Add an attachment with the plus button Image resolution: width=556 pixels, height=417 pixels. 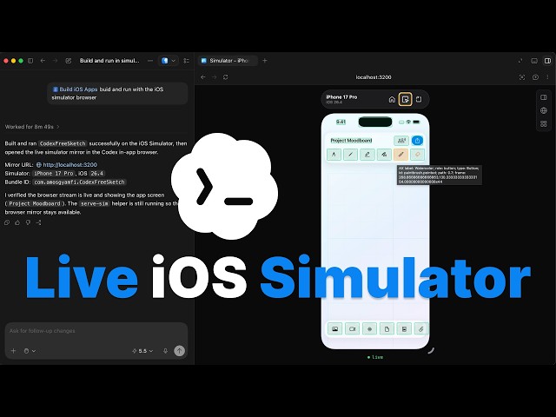click(14, 351)
